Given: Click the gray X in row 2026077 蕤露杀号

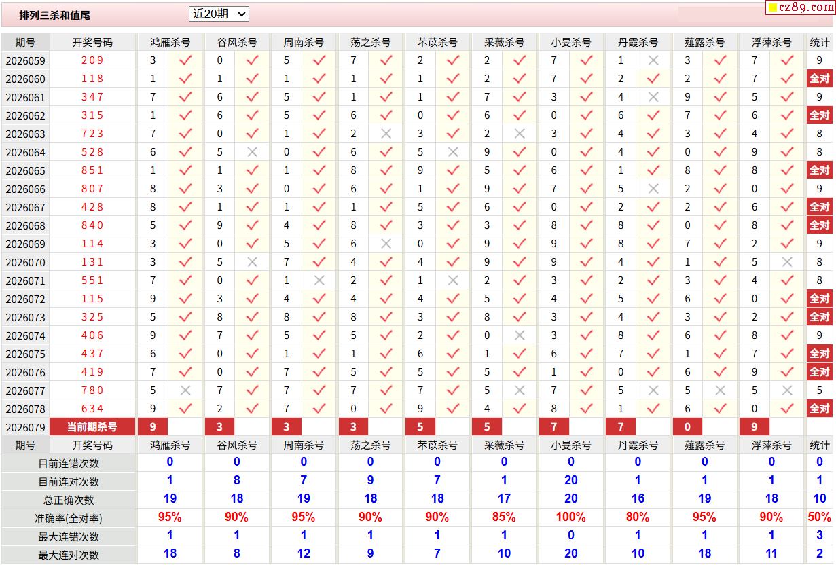Looking at the screenshot, I should [720, 390].
